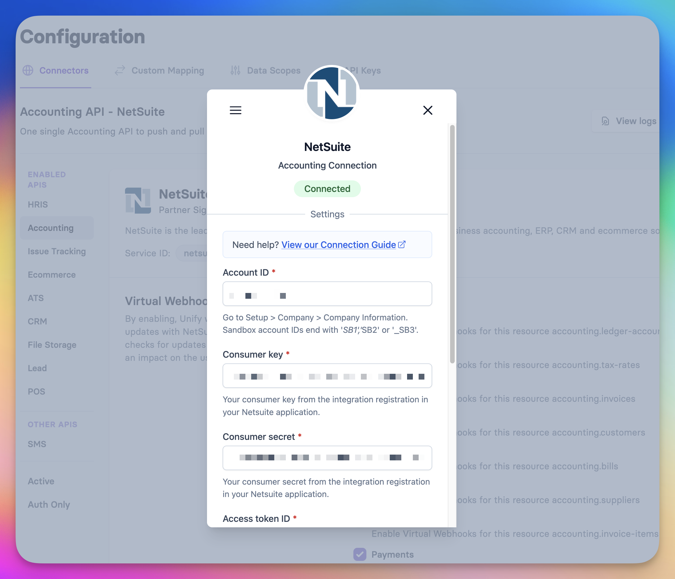This screenshot has height=579, width=675.
Task: Click the external link icon beside Connection Guide
Action: [402, 244]
